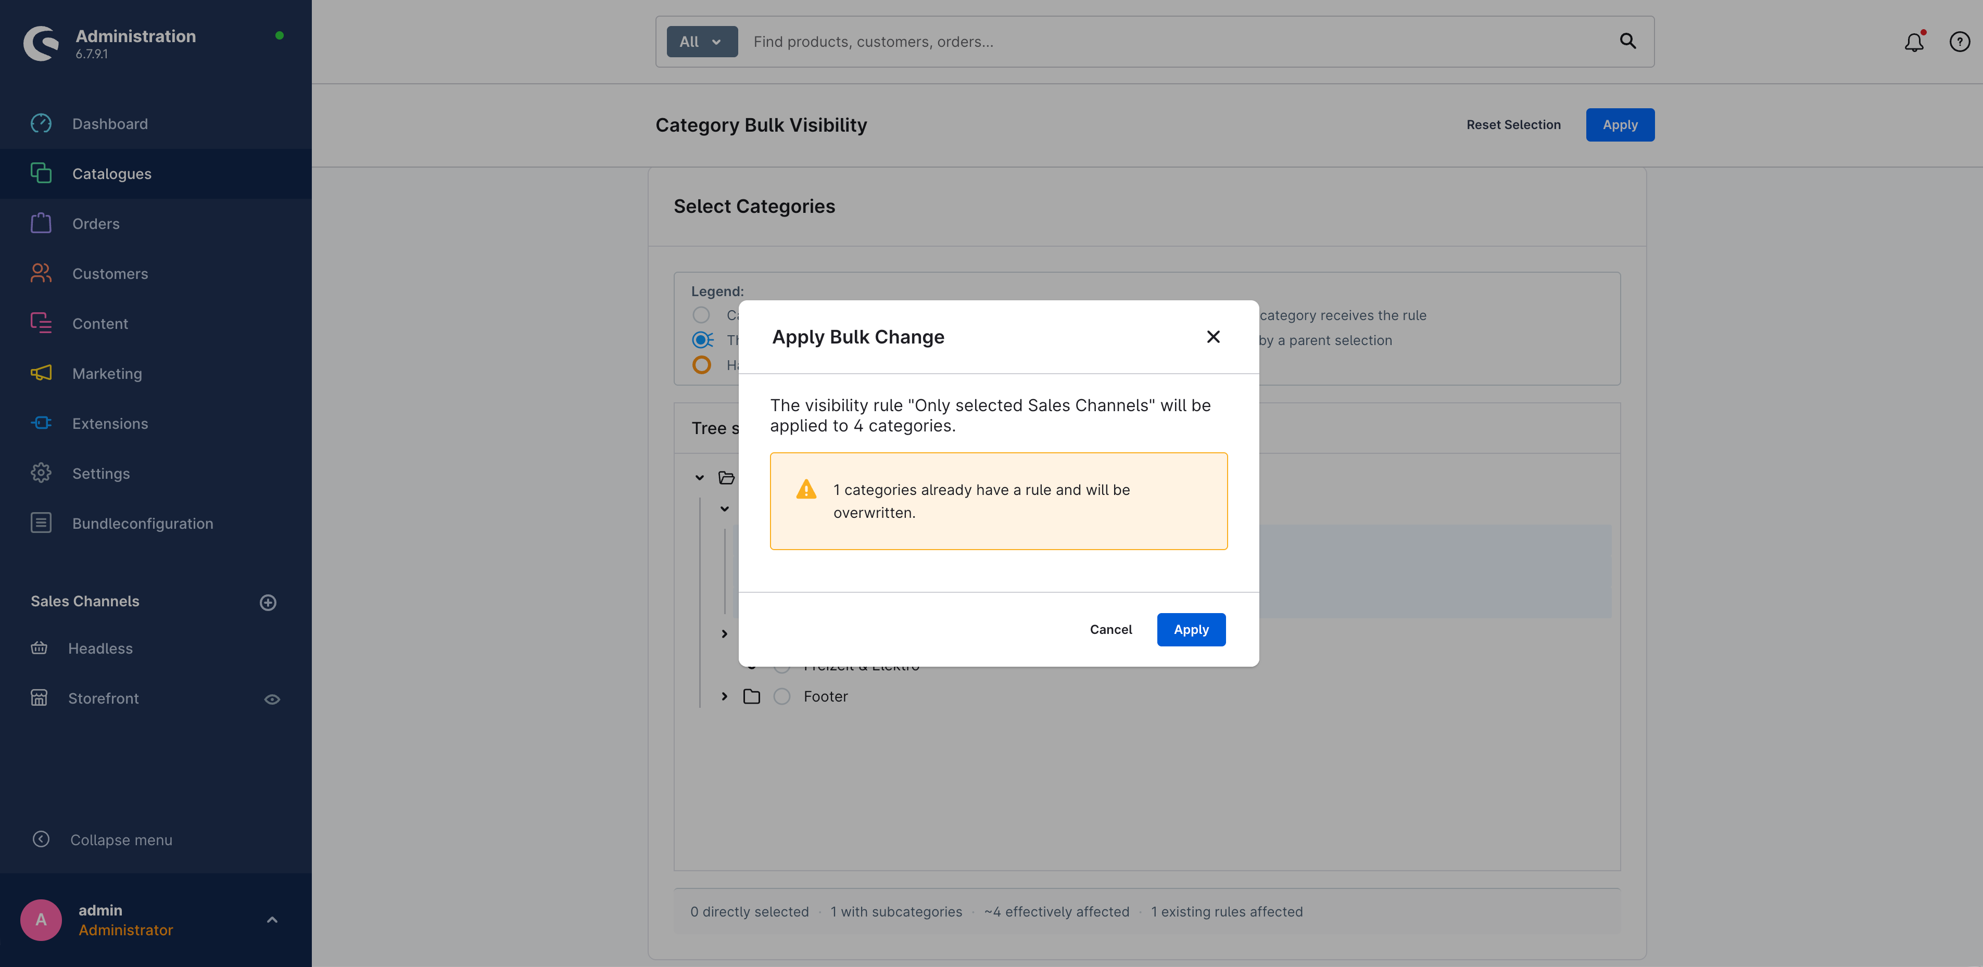
Task: Open Dashboard from the sidebar icon
Action: tap(41, 123)
